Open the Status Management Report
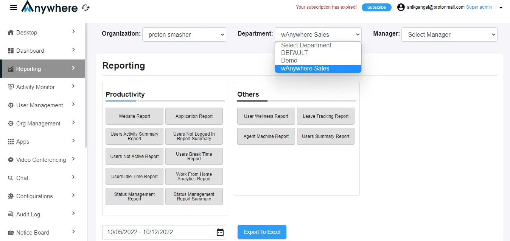The image size is (510, 241). (134, 197)
